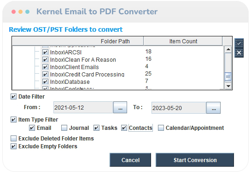Open the From date picker button
Image resolution: width=251 pixels, height=175 pixels.
click(120, 107)
